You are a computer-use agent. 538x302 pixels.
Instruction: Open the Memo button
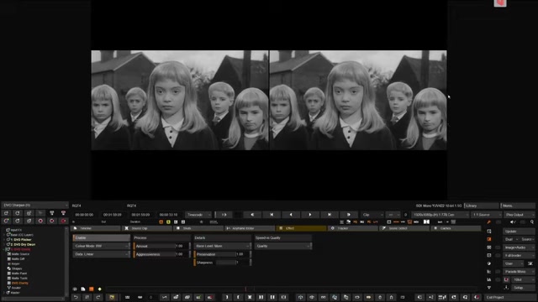coord(518,206)
